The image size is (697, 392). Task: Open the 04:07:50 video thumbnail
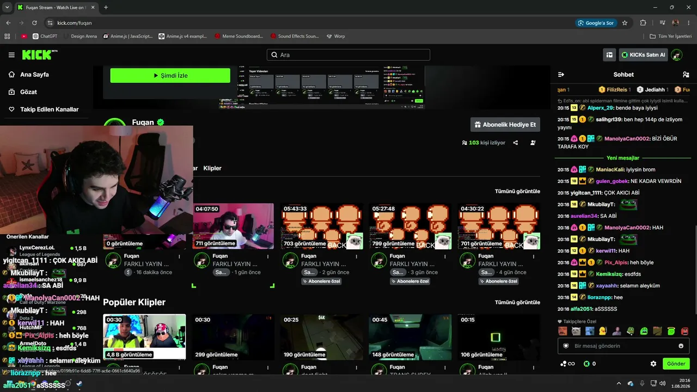pyautogui.click(x=233, y=226)
